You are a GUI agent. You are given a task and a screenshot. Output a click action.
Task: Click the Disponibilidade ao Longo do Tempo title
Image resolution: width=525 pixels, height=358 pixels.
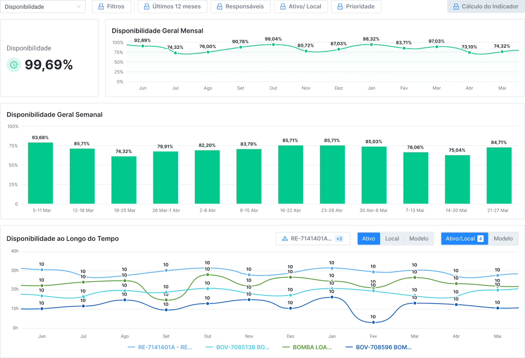pos(63,238)
